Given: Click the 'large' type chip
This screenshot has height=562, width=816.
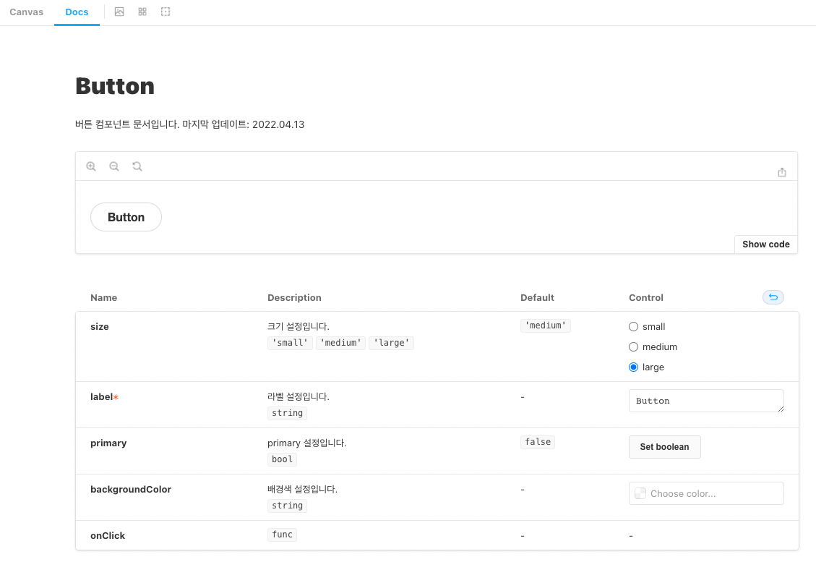Looking at the screenshot, I should tap(391, 343).
